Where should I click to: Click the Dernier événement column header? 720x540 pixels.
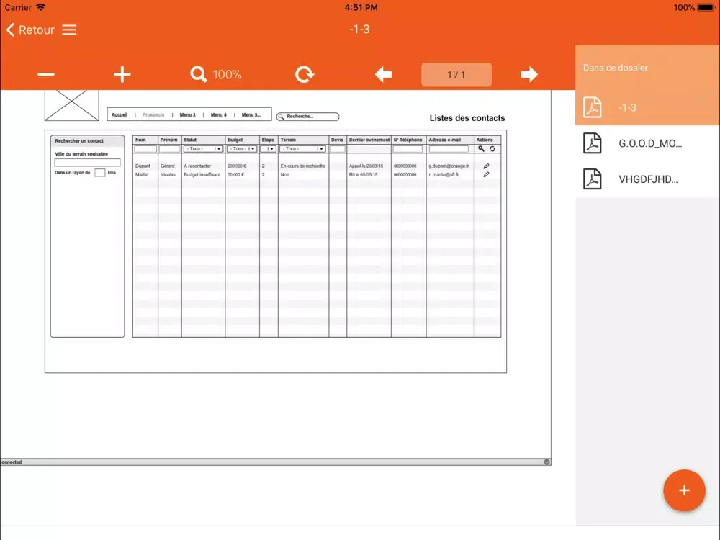click(x=369, y=140)
